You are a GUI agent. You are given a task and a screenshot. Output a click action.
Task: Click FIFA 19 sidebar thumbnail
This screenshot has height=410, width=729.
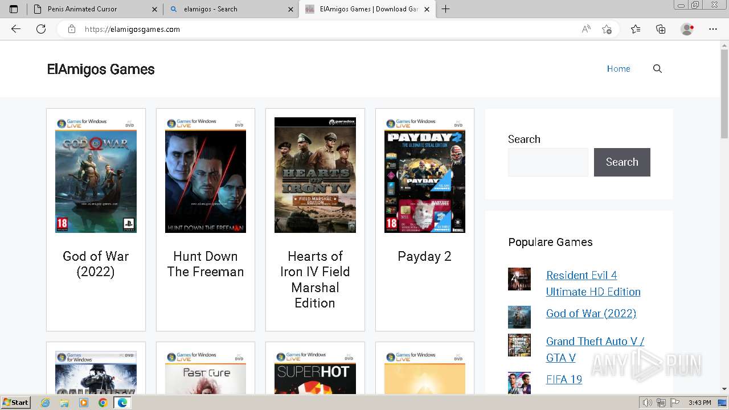click(x=519, y=383)
